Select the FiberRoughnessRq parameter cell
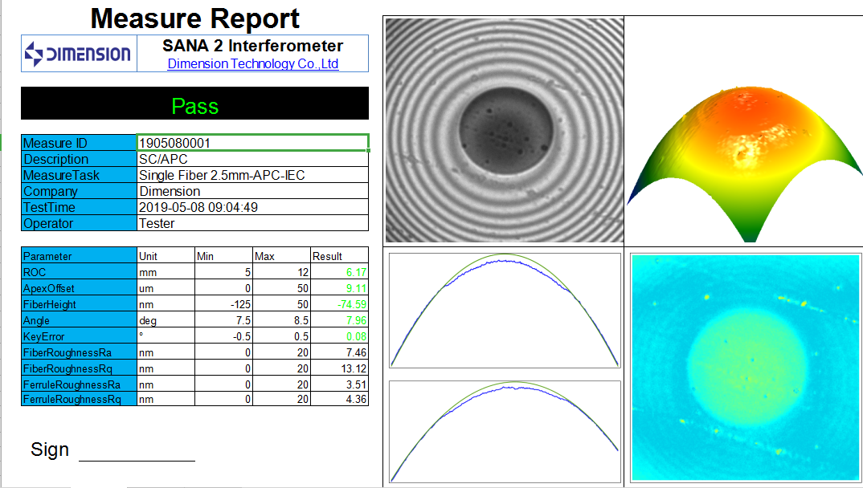This screenshot has height=488, width=863. point(79,368)
